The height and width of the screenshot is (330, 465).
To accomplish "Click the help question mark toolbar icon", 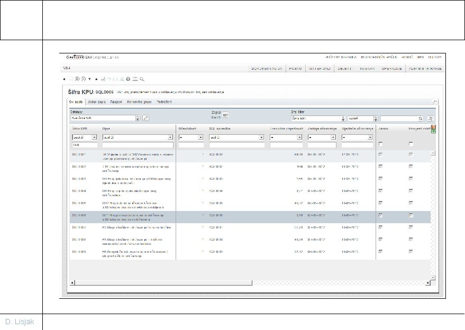I will click(128, 79).
